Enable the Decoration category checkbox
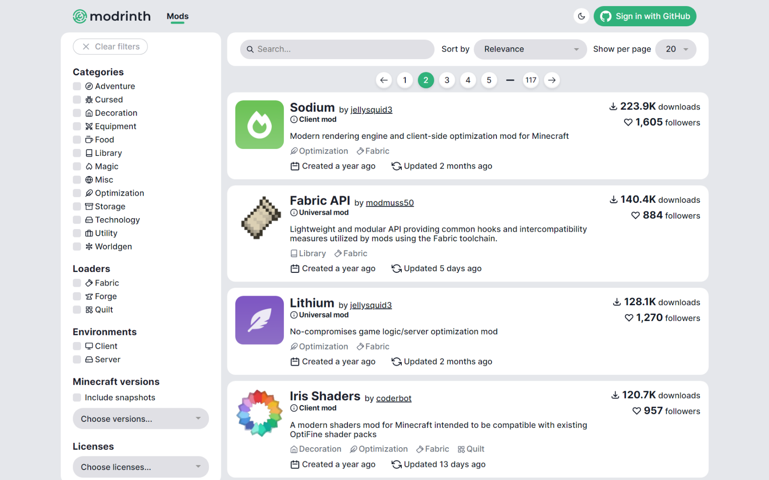Screen dimensions: 769x480 coord(77,113)
